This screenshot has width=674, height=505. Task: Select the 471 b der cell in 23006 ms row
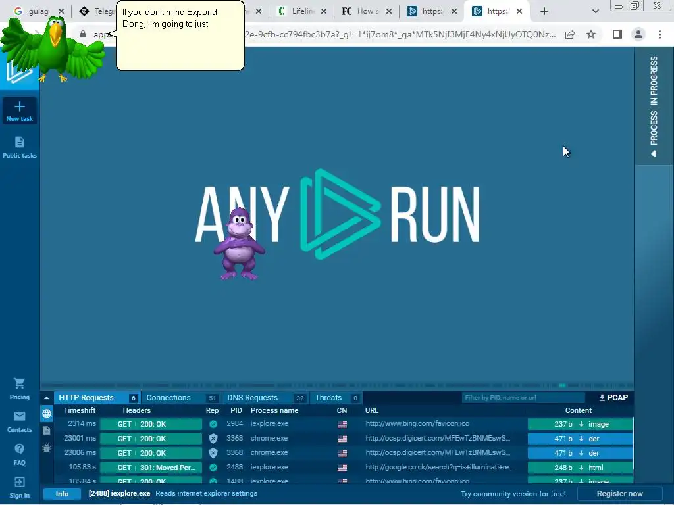(x=581, y=454)
